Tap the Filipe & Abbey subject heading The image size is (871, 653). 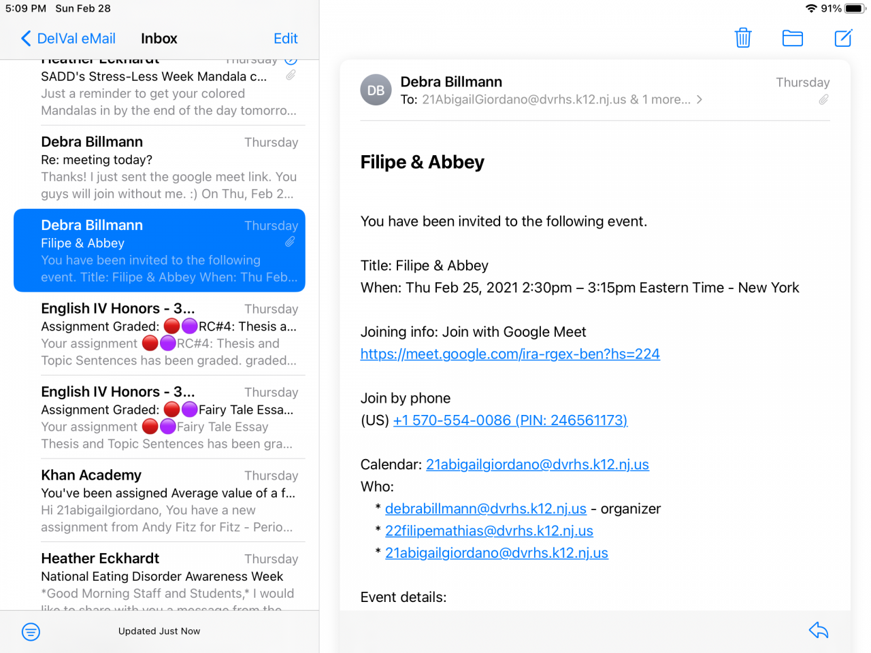pyautogui.click(x=423, y=162)
